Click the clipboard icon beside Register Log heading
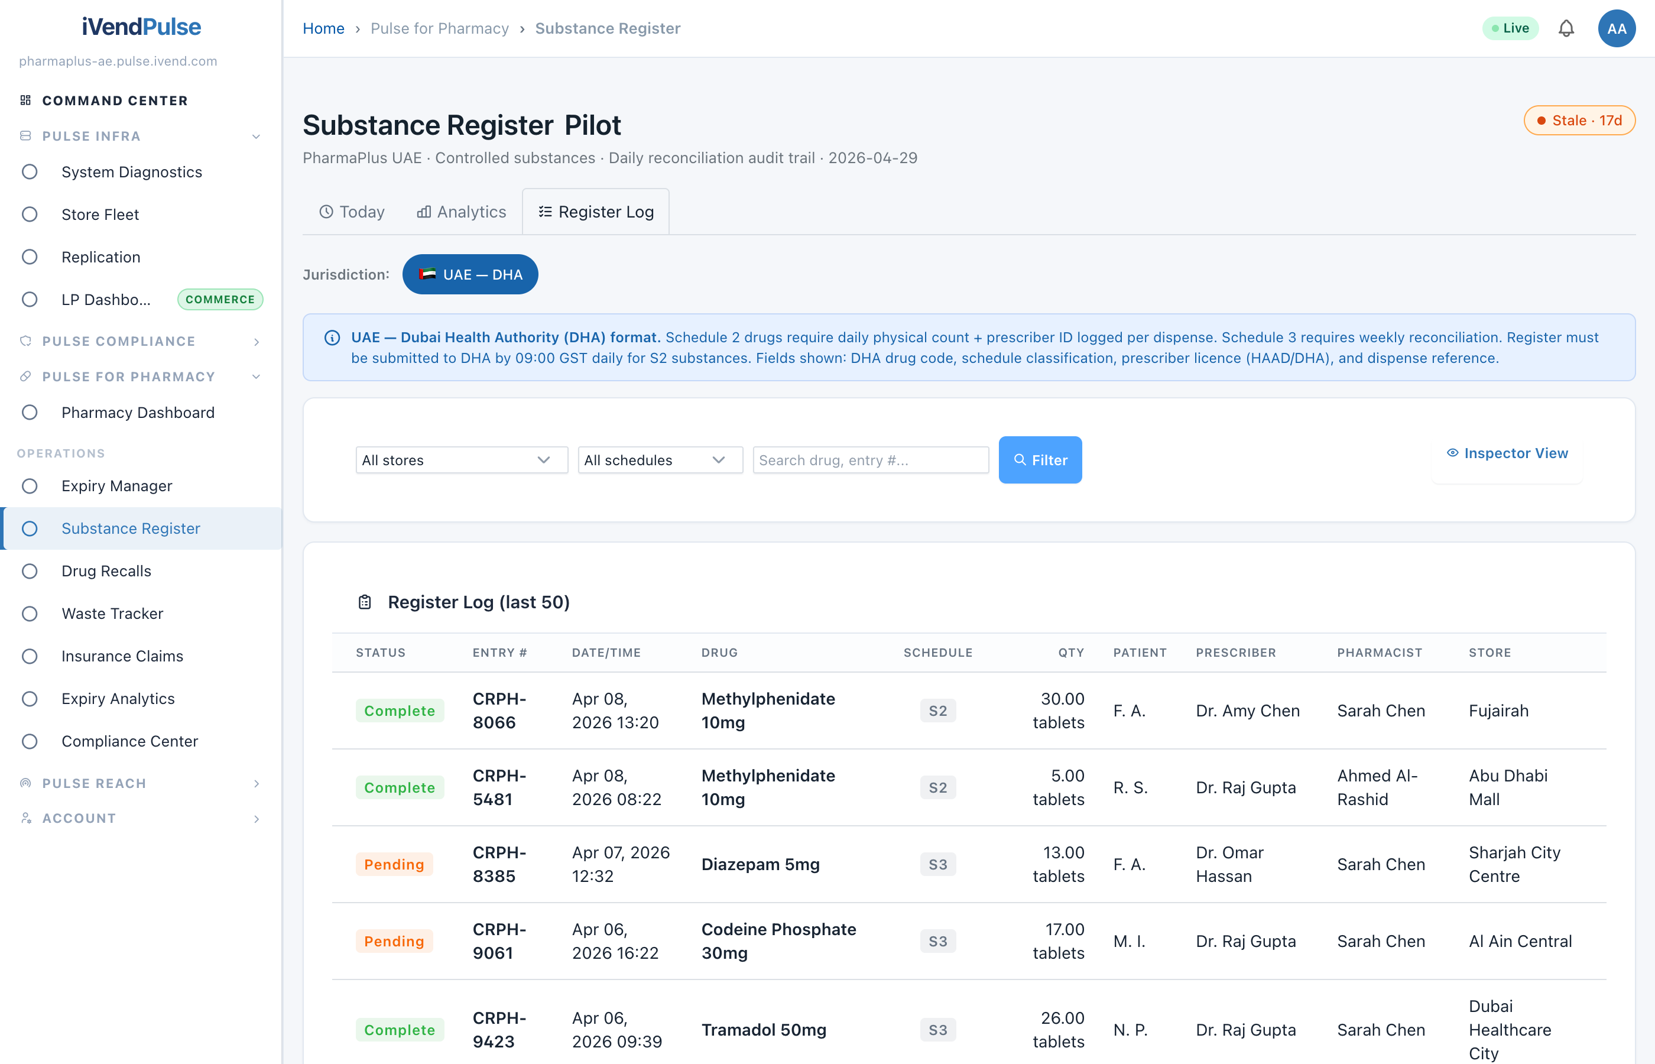Screen dimensions: 1655x1064 [365, 602]
